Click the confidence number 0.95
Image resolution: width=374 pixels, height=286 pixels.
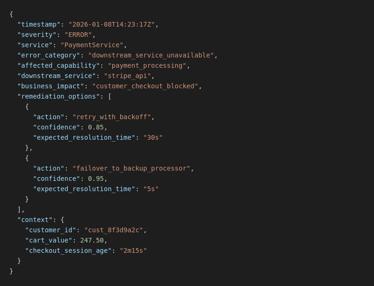click(96, 179)
